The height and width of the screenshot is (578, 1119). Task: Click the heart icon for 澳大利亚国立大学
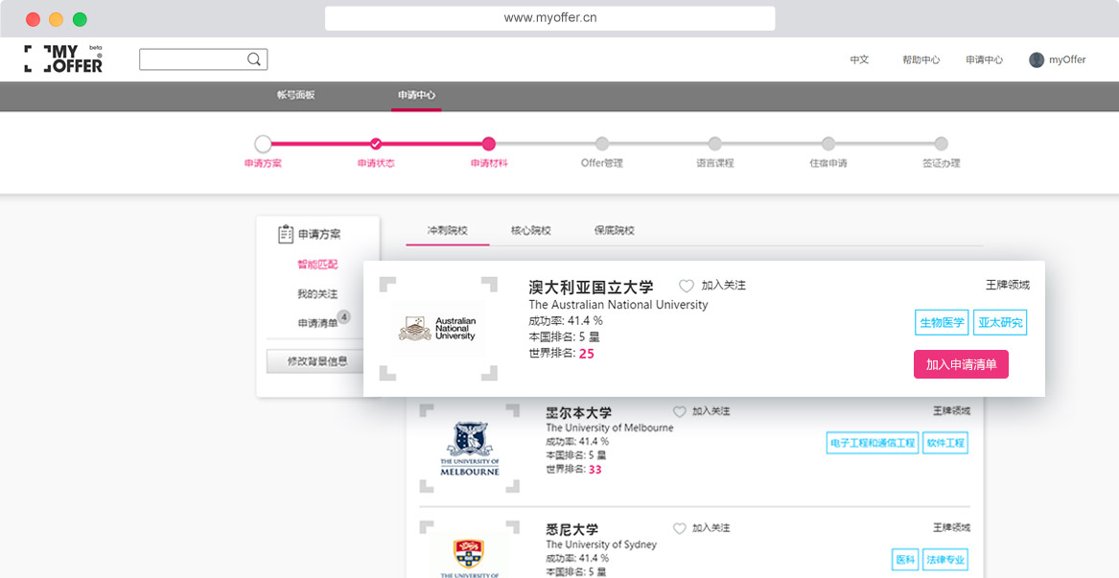click(686, 286)
